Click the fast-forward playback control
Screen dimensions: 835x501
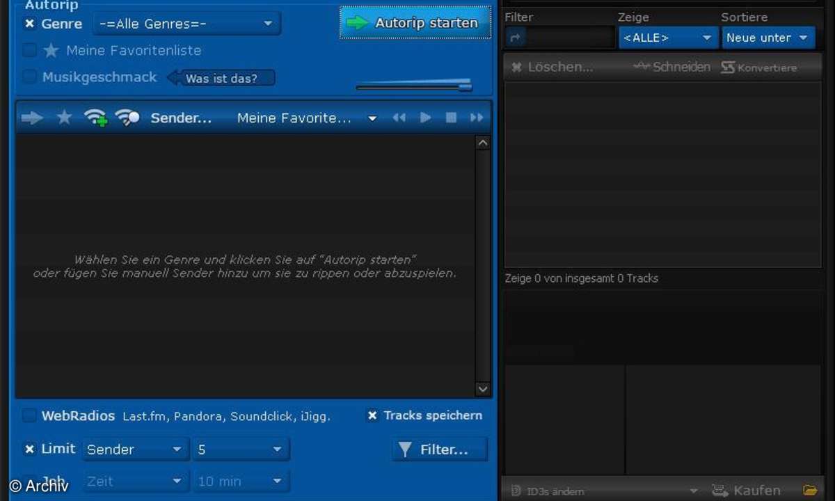click(x=477, y=118)
